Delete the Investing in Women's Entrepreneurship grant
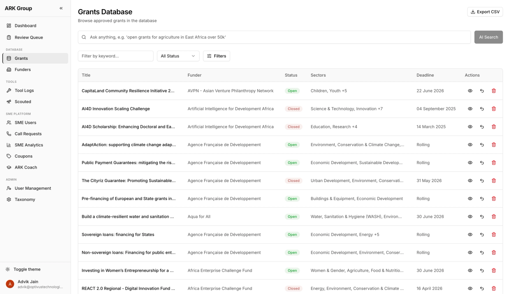Screen dimensions: 510x294 pyautogui.click(x=493, y=270)
